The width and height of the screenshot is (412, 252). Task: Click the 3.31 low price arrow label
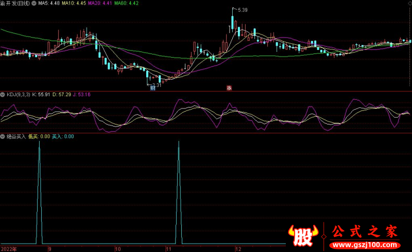pyautogui.click(x=154, y=85)
